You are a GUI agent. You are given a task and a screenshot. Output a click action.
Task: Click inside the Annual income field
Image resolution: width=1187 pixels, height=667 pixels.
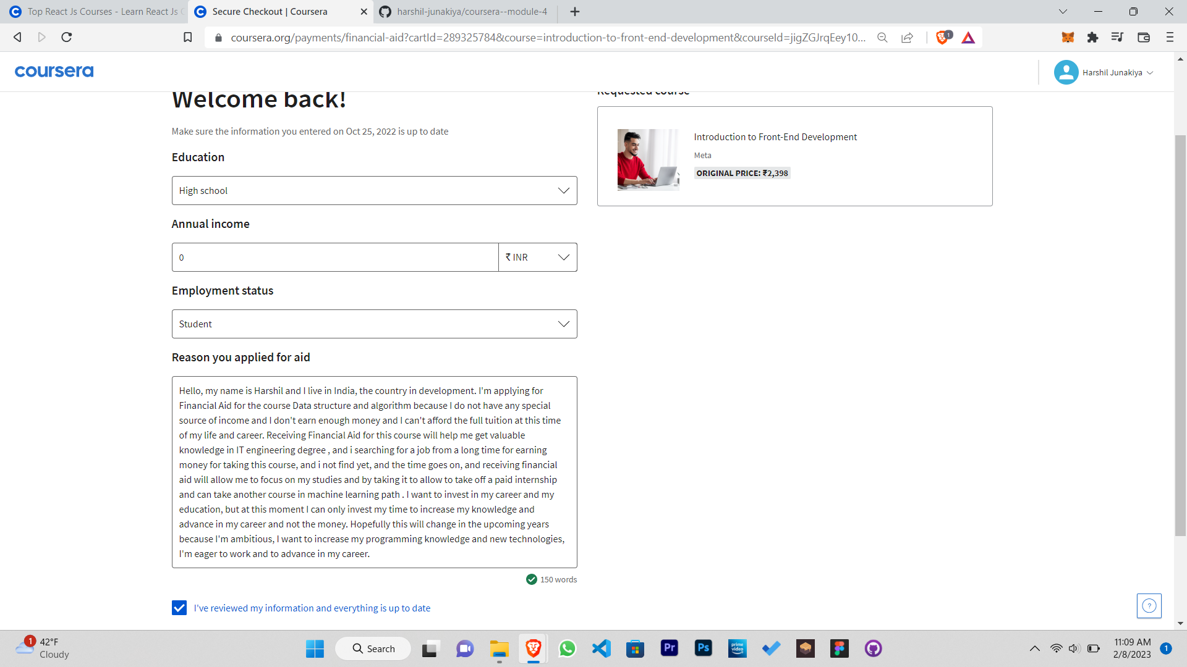334,257
